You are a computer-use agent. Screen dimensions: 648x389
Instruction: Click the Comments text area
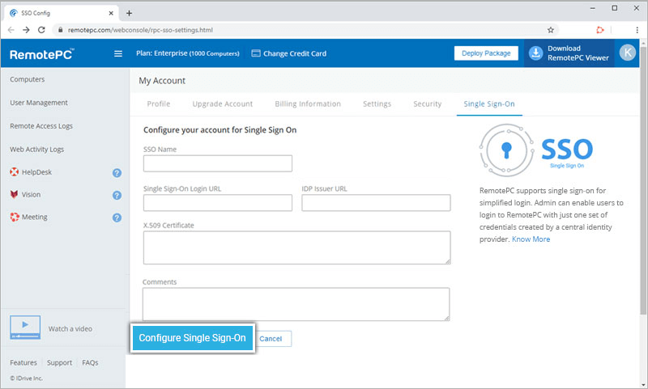296,304
